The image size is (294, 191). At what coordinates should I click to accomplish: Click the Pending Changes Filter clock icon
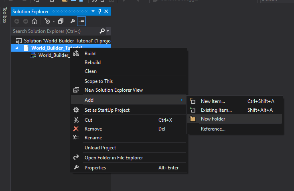point(47,21)
